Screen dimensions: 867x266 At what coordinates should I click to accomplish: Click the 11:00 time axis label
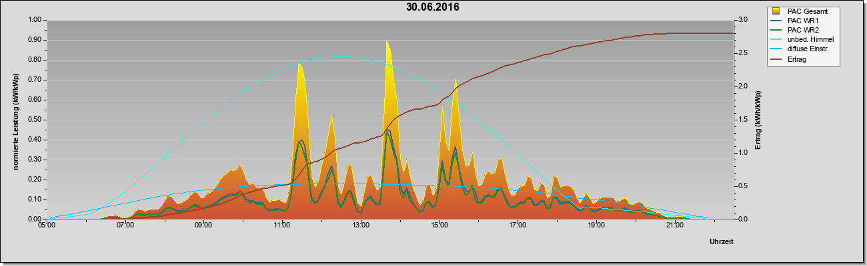[x=281, y=225]
